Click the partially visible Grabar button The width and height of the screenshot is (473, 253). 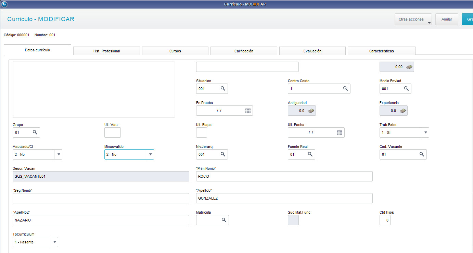[467, 20]
